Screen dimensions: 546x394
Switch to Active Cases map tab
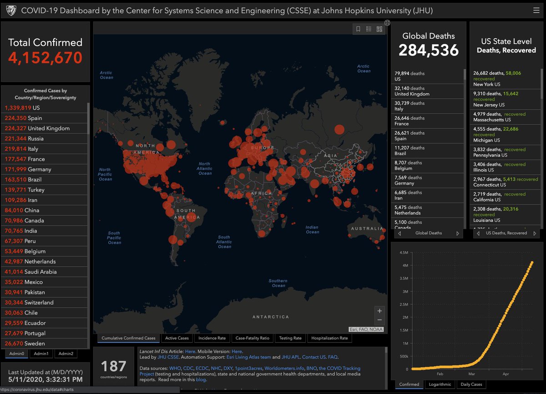tap(177, 338)
